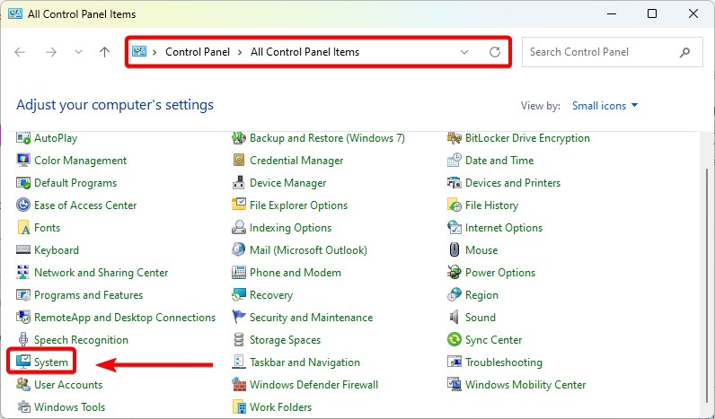Image resolution: width=715 pixels, height=419 pixels.
Task: Open Color Management monitor icon
Action: pos(22,160)
